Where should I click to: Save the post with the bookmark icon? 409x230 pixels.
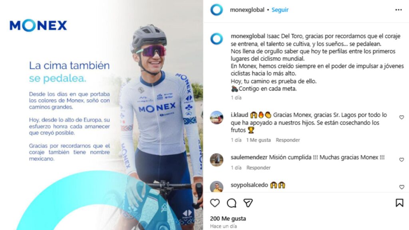coord(399,203)
